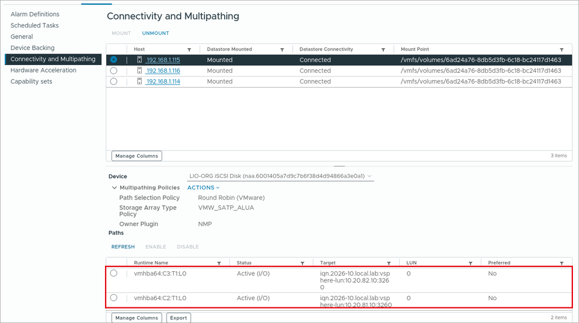Open filter for Runtime Name column
Viewport: 579px width, 323px height.
point(219,263)
